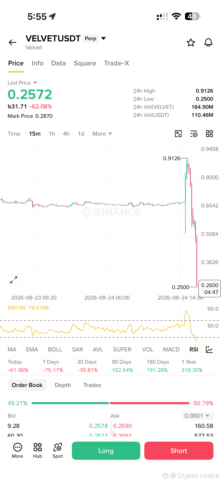The width and height of the screenshot is (221, 482).
Task: Open the Hub icon
Action: pyautogui.click(x=38, y=451)
